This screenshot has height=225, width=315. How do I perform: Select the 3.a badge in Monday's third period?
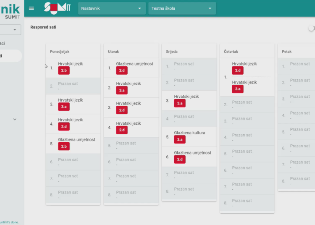click(x=64, y=107)
